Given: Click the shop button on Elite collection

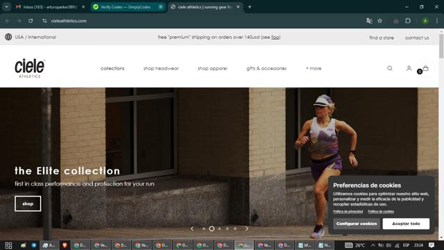Looking at the screenshot, I should [x=28, y=203].
